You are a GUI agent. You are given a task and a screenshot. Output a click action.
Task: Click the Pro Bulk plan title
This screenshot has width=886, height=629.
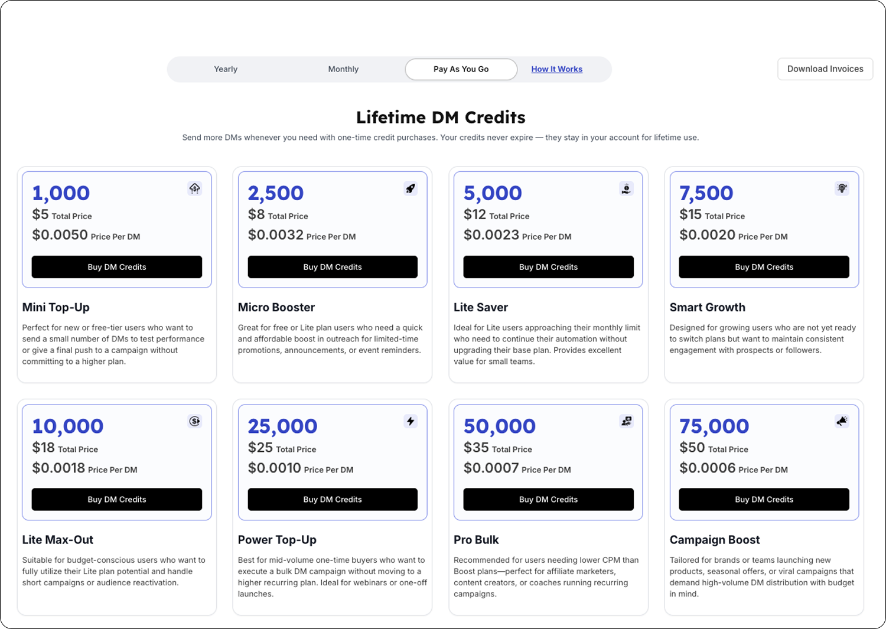click(476, 540)
